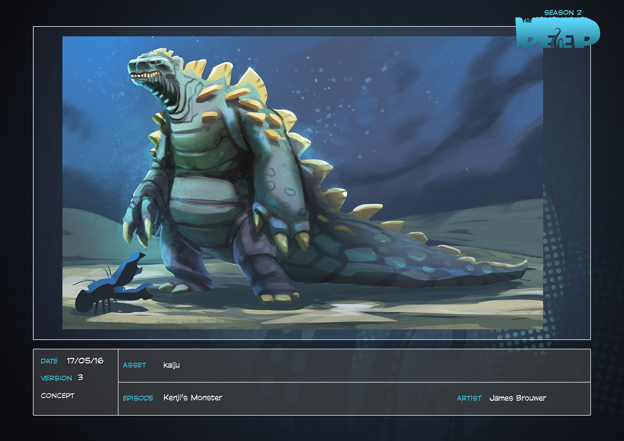Select the episode title 'Kenji's Monster'
Viewport: 624px width, 441px height.
pyautogui.click(x=193, y=398)
